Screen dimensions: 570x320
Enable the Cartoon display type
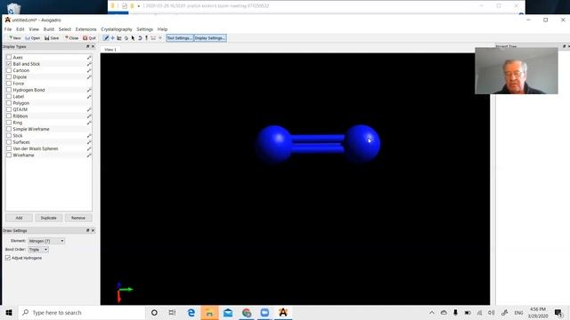tap(9, 70)
